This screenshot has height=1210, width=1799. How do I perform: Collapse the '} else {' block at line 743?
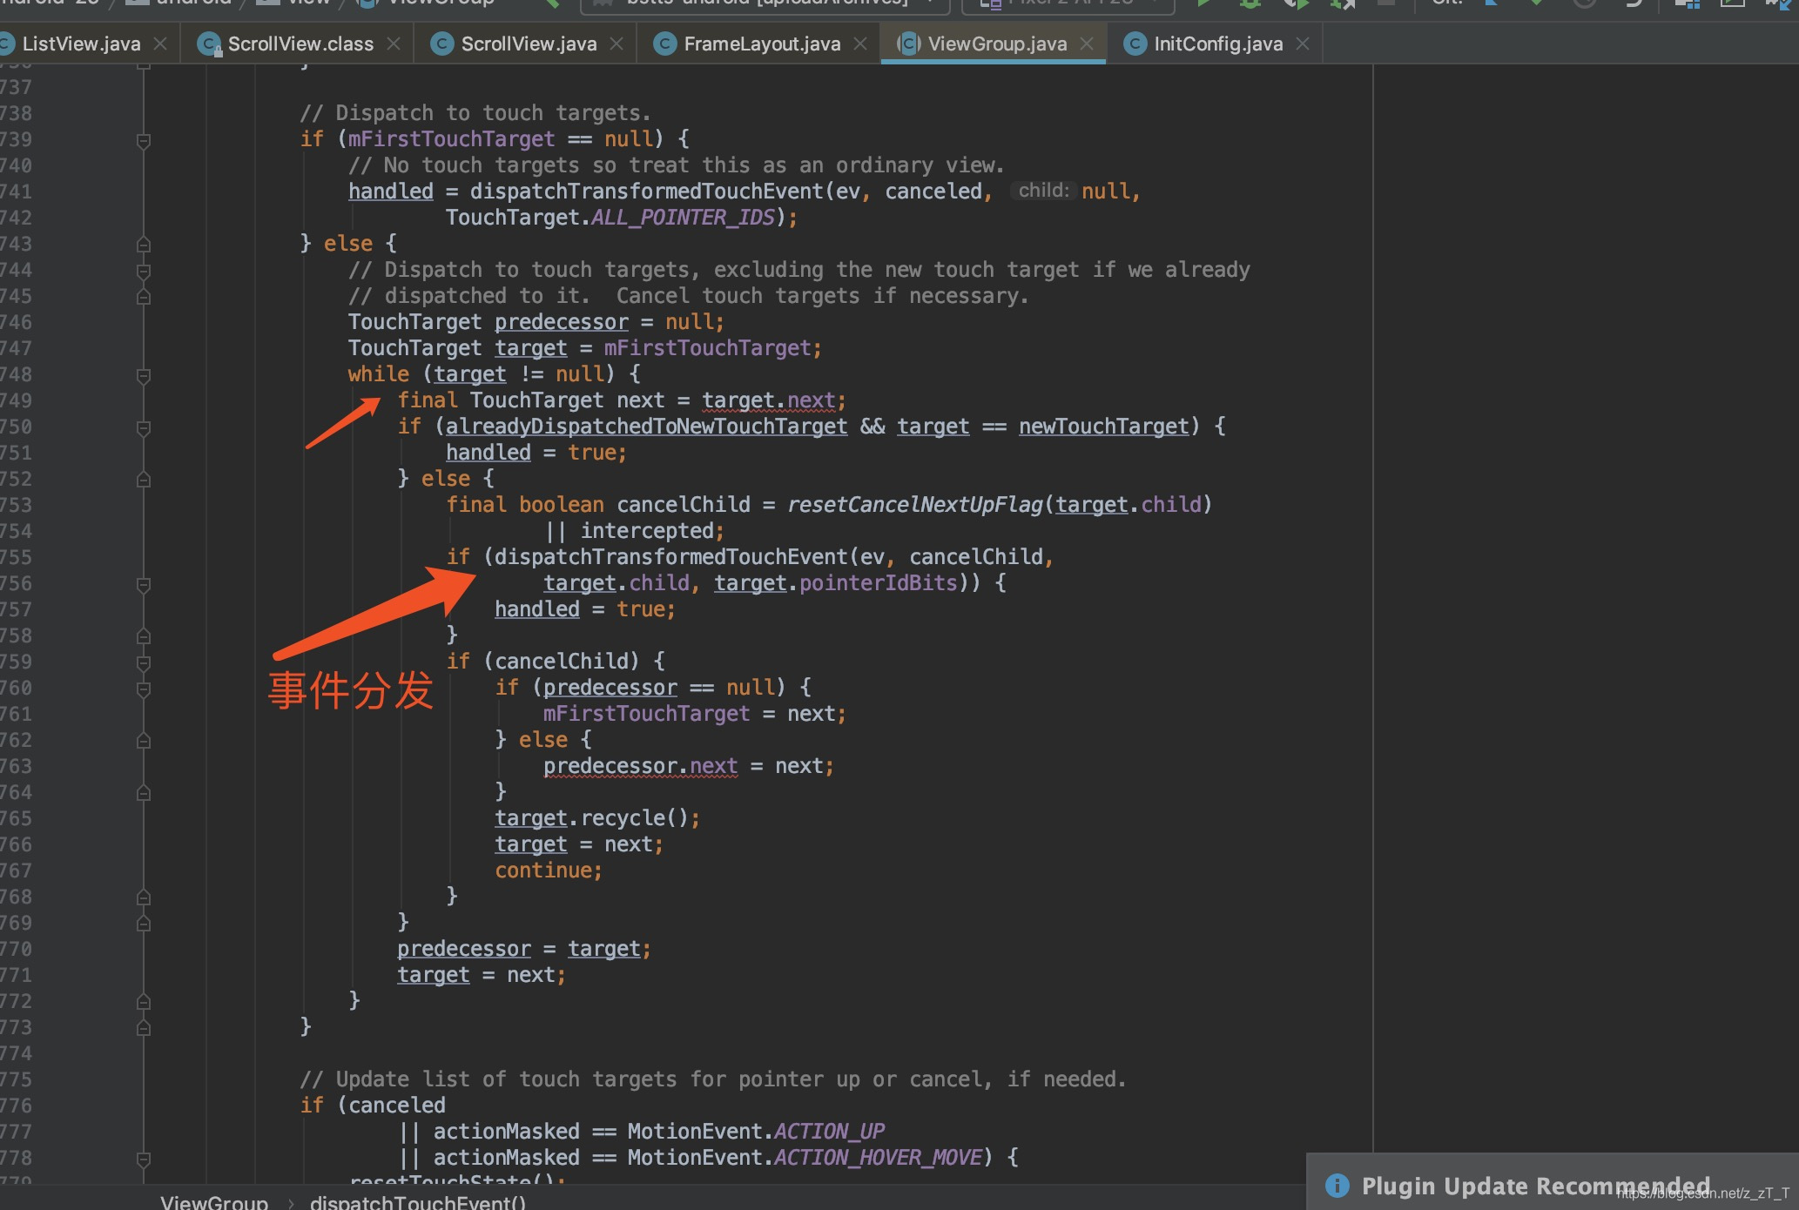coord(144,245)
